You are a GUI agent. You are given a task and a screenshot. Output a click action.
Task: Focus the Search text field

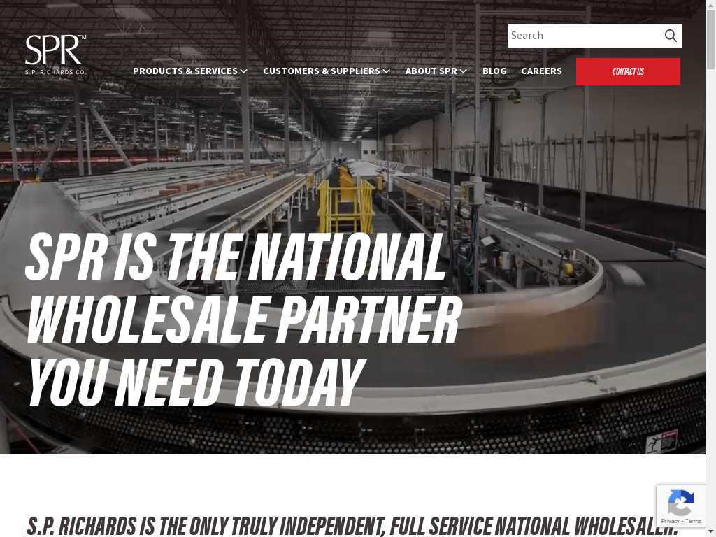point(584,36)
